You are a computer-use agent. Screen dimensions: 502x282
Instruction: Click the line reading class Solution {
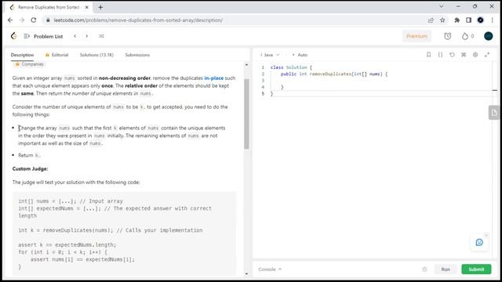291,67
